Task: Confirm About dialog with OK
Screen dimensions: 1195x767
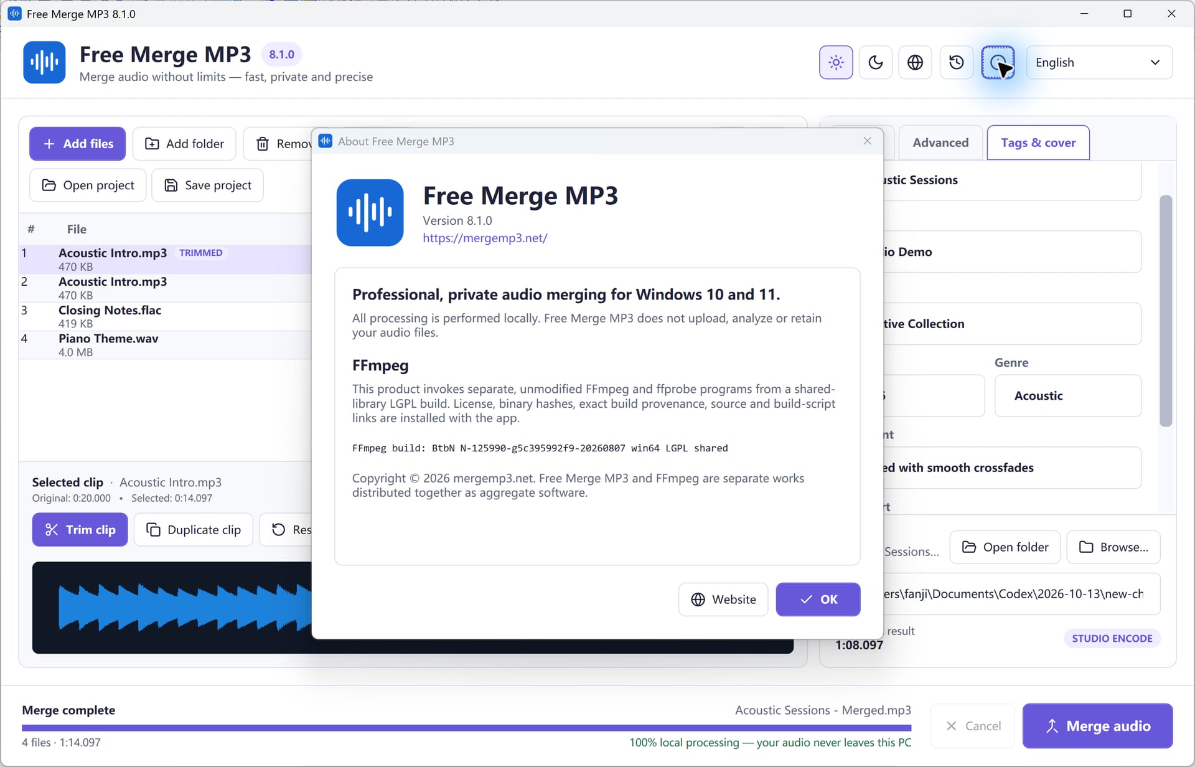Action: coord(818,600)
